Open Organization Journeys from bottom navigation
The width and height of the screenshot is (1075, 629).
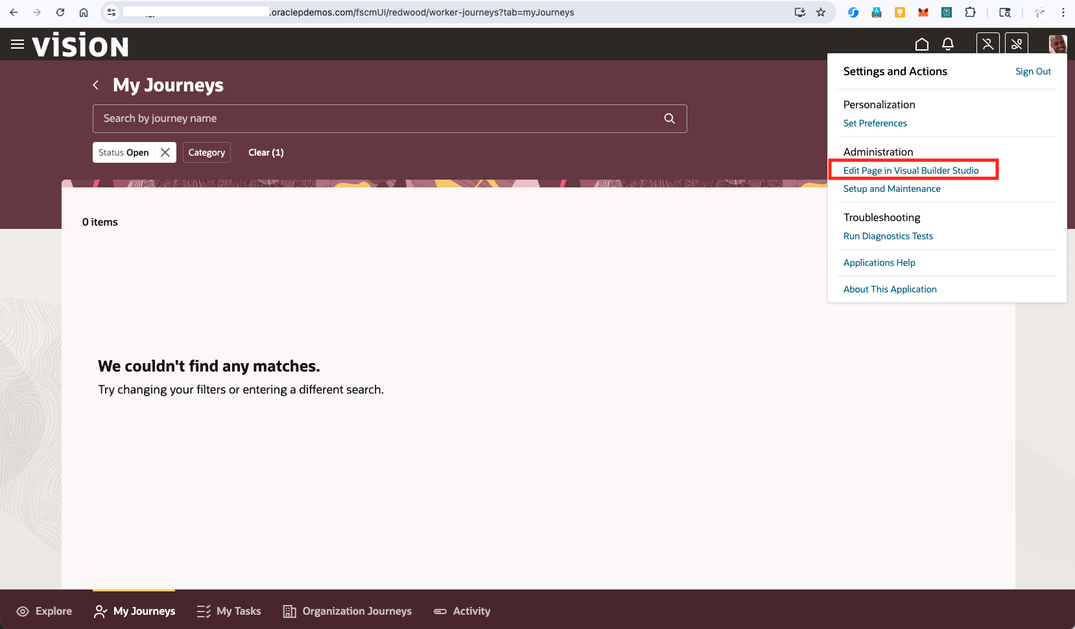coord(347,611)
